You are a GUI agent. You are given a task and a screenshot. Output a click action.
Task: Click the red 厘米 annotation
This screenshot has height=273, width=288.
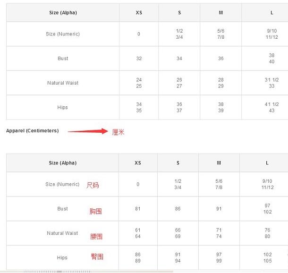point(118,132)
